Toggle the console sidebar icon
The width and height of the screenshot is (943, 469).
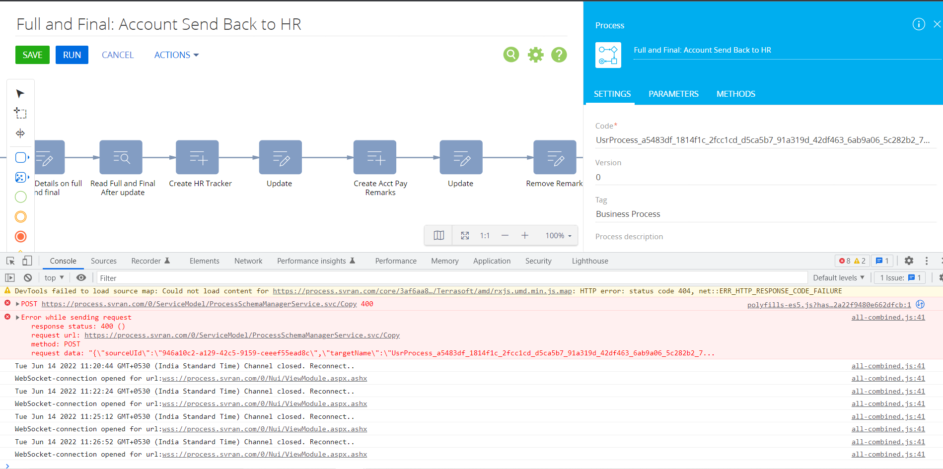[10, 278]
